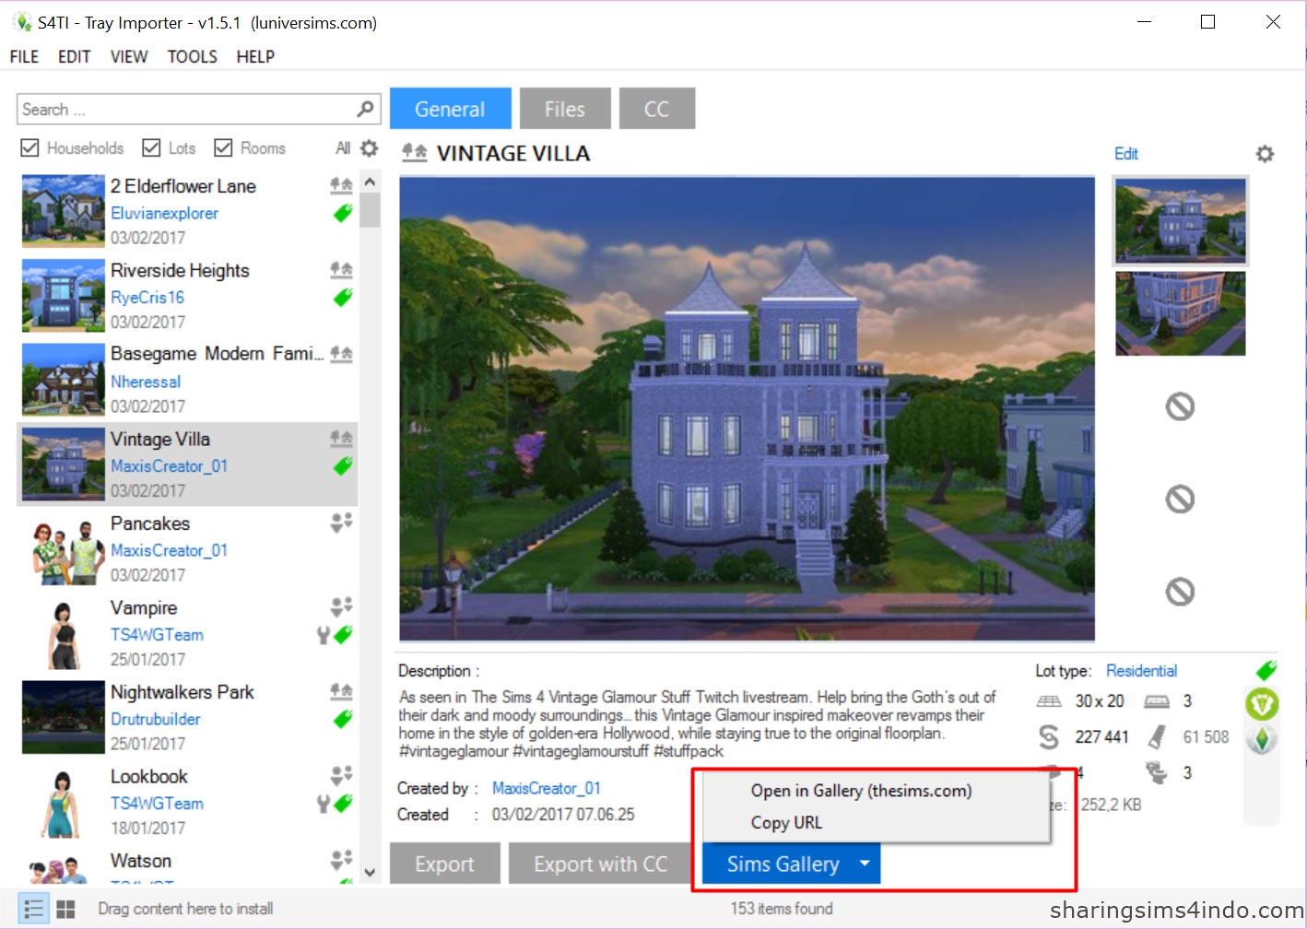Click the green tag on Nightwalkers Park row
Screen dimensions: 1307x929
coord(342,719)
